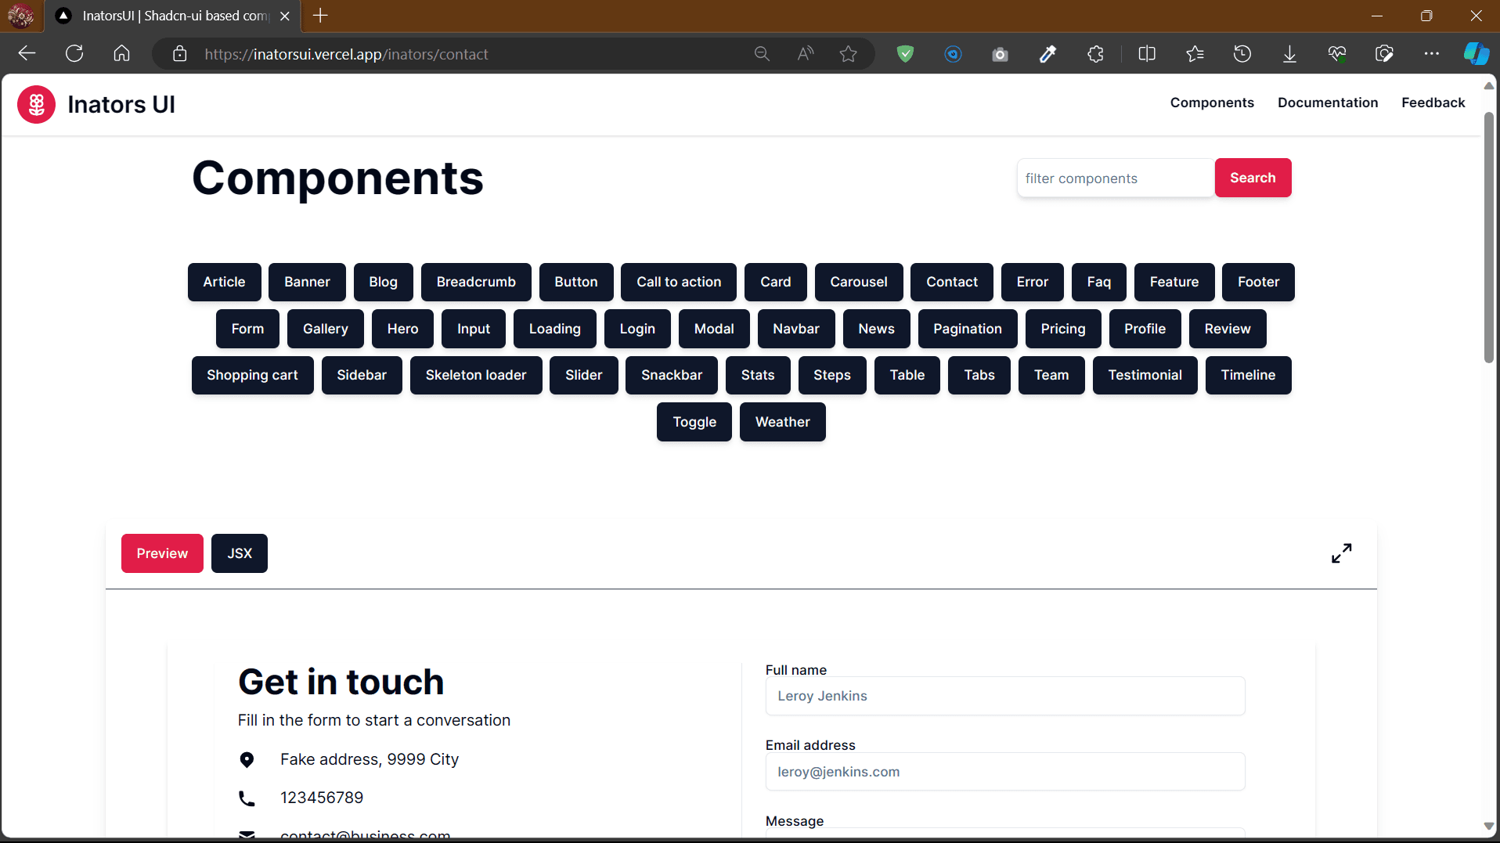Screen dimensions: 1500x843
Task: Open browser extensions puzzle icon
Action: (1095, 54)
